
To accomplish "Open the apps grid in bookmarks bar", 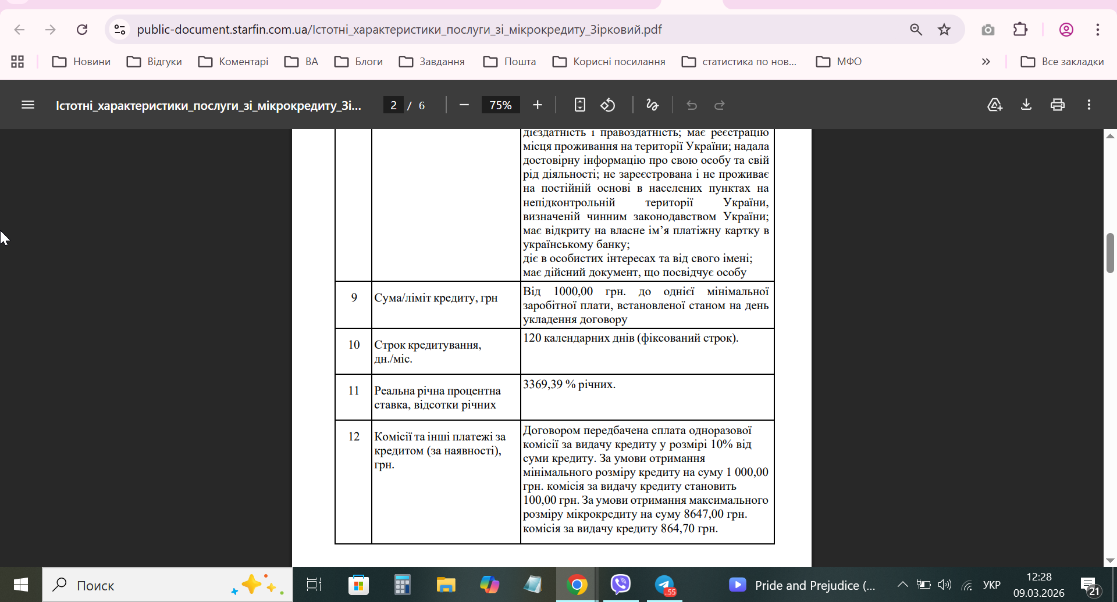I will [x=17, y=62].
